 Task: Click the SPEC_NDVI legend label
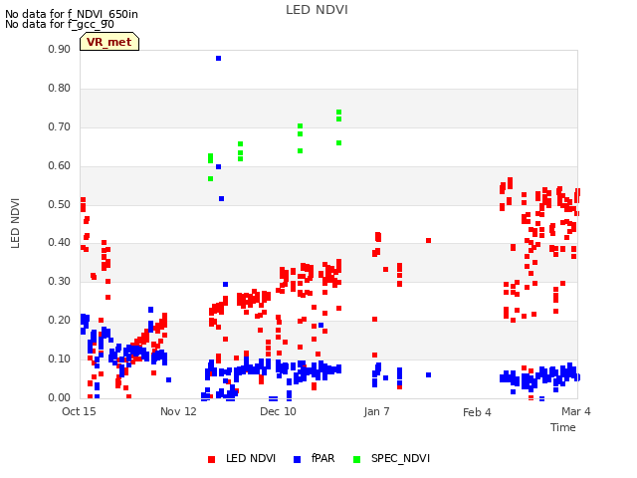pyautogui.click(x=400, y=458)
